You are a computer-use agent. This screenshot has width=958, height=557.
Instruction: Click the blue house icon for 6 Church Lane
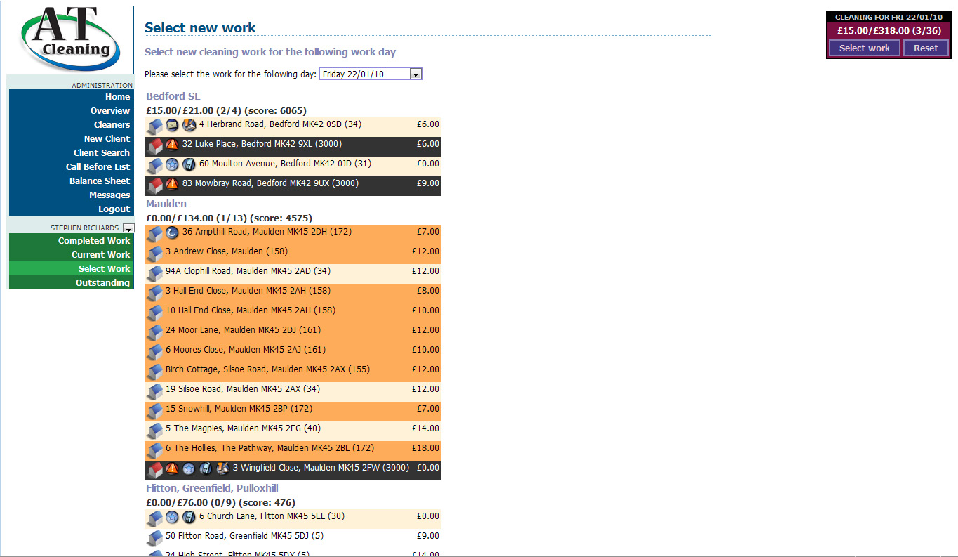tap(155, 518)
